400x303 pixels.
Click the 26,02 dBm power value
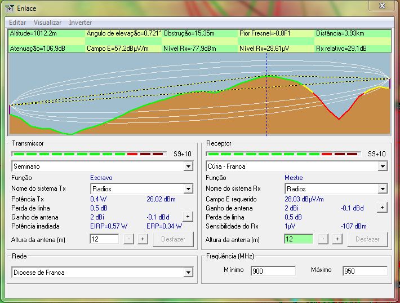pyautogui.click(x=161, y=199)
